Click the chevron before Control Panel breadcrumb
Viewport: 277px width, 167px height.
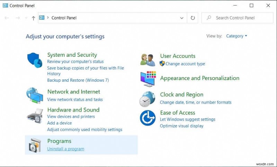point(48,18)
